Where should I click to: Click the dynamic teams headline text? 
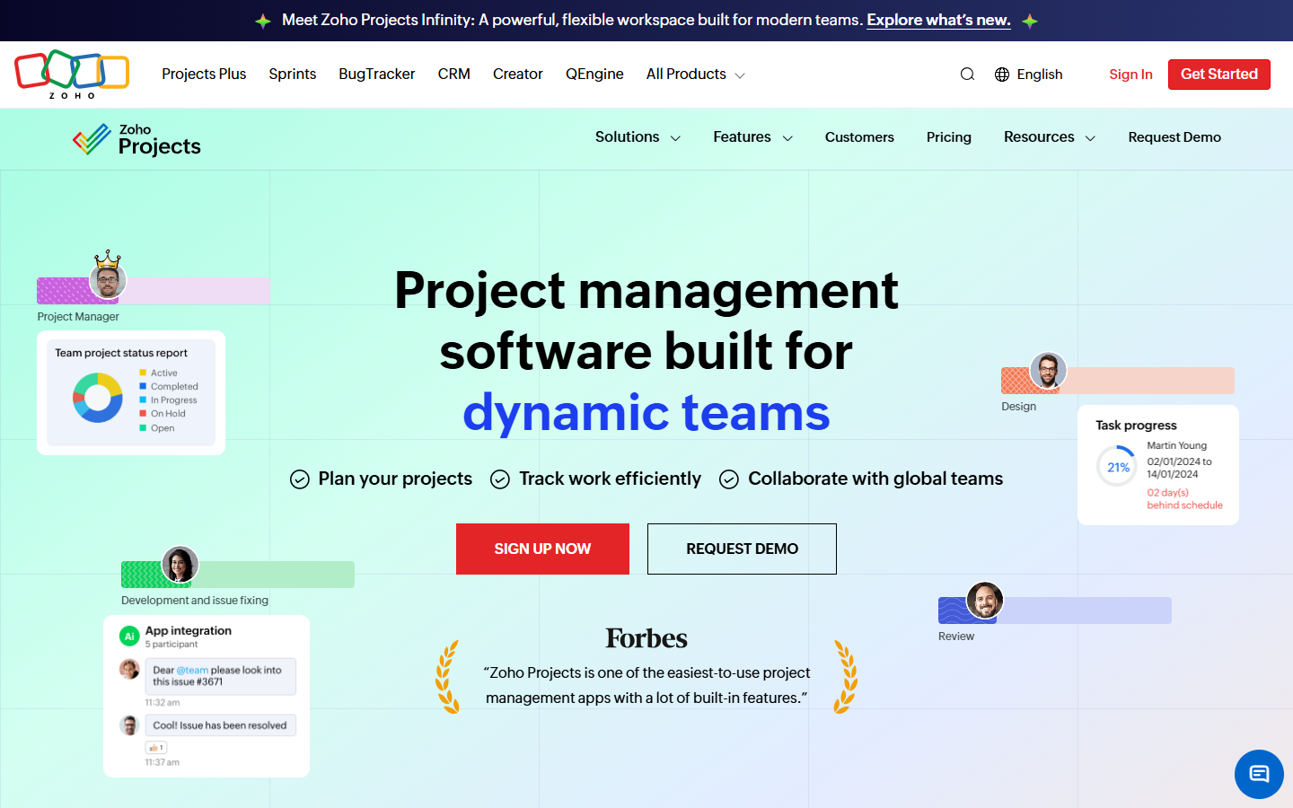coord(646,412)
